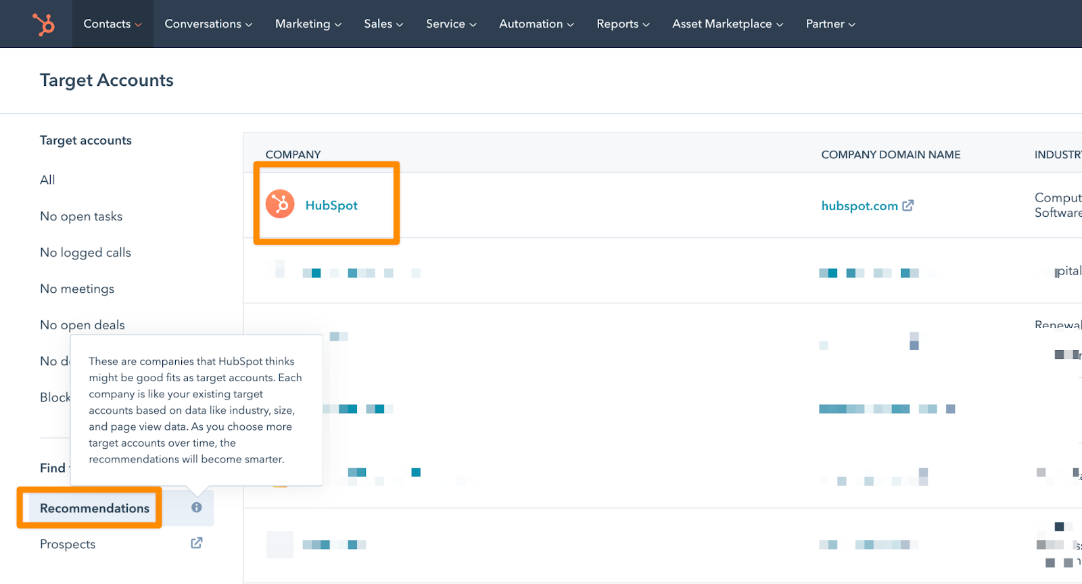Viewport: 1082px width, 584px height.
Task: Click the HubSpot sprocket logo in navbar
Action: pos(44,24)
